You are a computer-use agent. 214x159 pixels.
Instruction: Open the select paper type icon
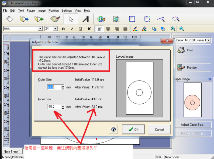tap(55, 19)
